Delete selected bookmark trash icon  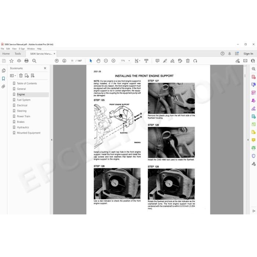tap(21, 76)
